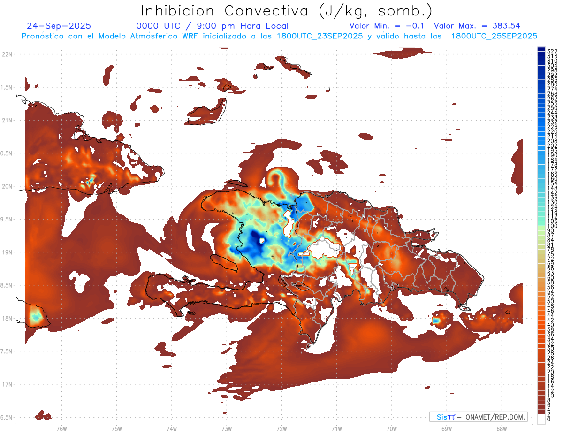The width and height of the screenshot is (563, 435).
Task: Click the white bottom swatch of the colorbar
Action: click(x=541, y=419)
